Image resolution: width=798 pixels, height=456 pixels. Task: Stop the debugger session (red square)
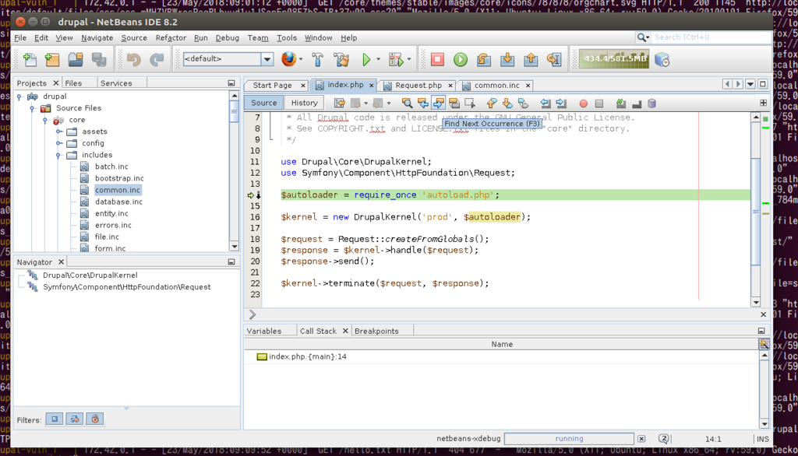tap(437, 59)
